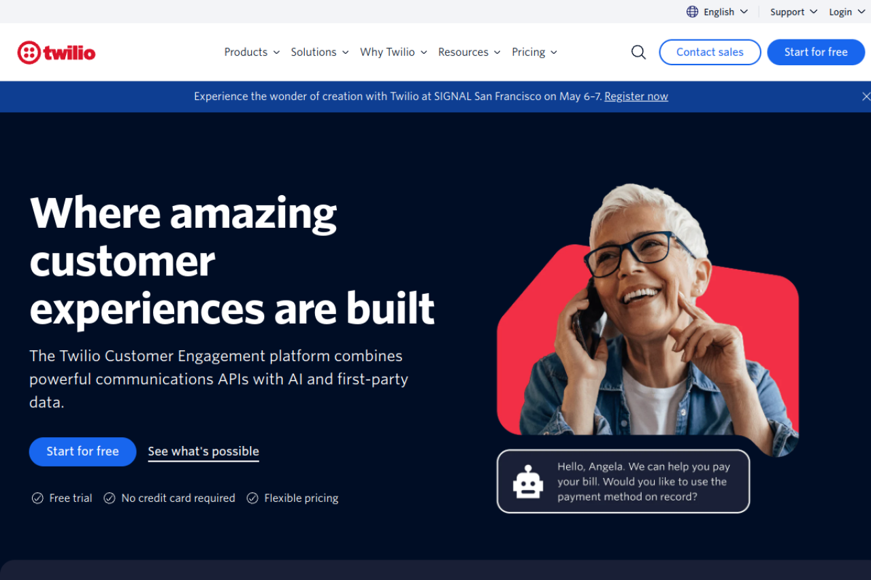Open the Resources menu
The height and width of the screenshot is (580, 871).
[x=469, y=52]
